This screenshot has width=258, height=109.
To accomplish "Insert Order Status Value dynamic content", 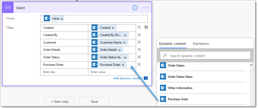I will [x=180, y=77].
